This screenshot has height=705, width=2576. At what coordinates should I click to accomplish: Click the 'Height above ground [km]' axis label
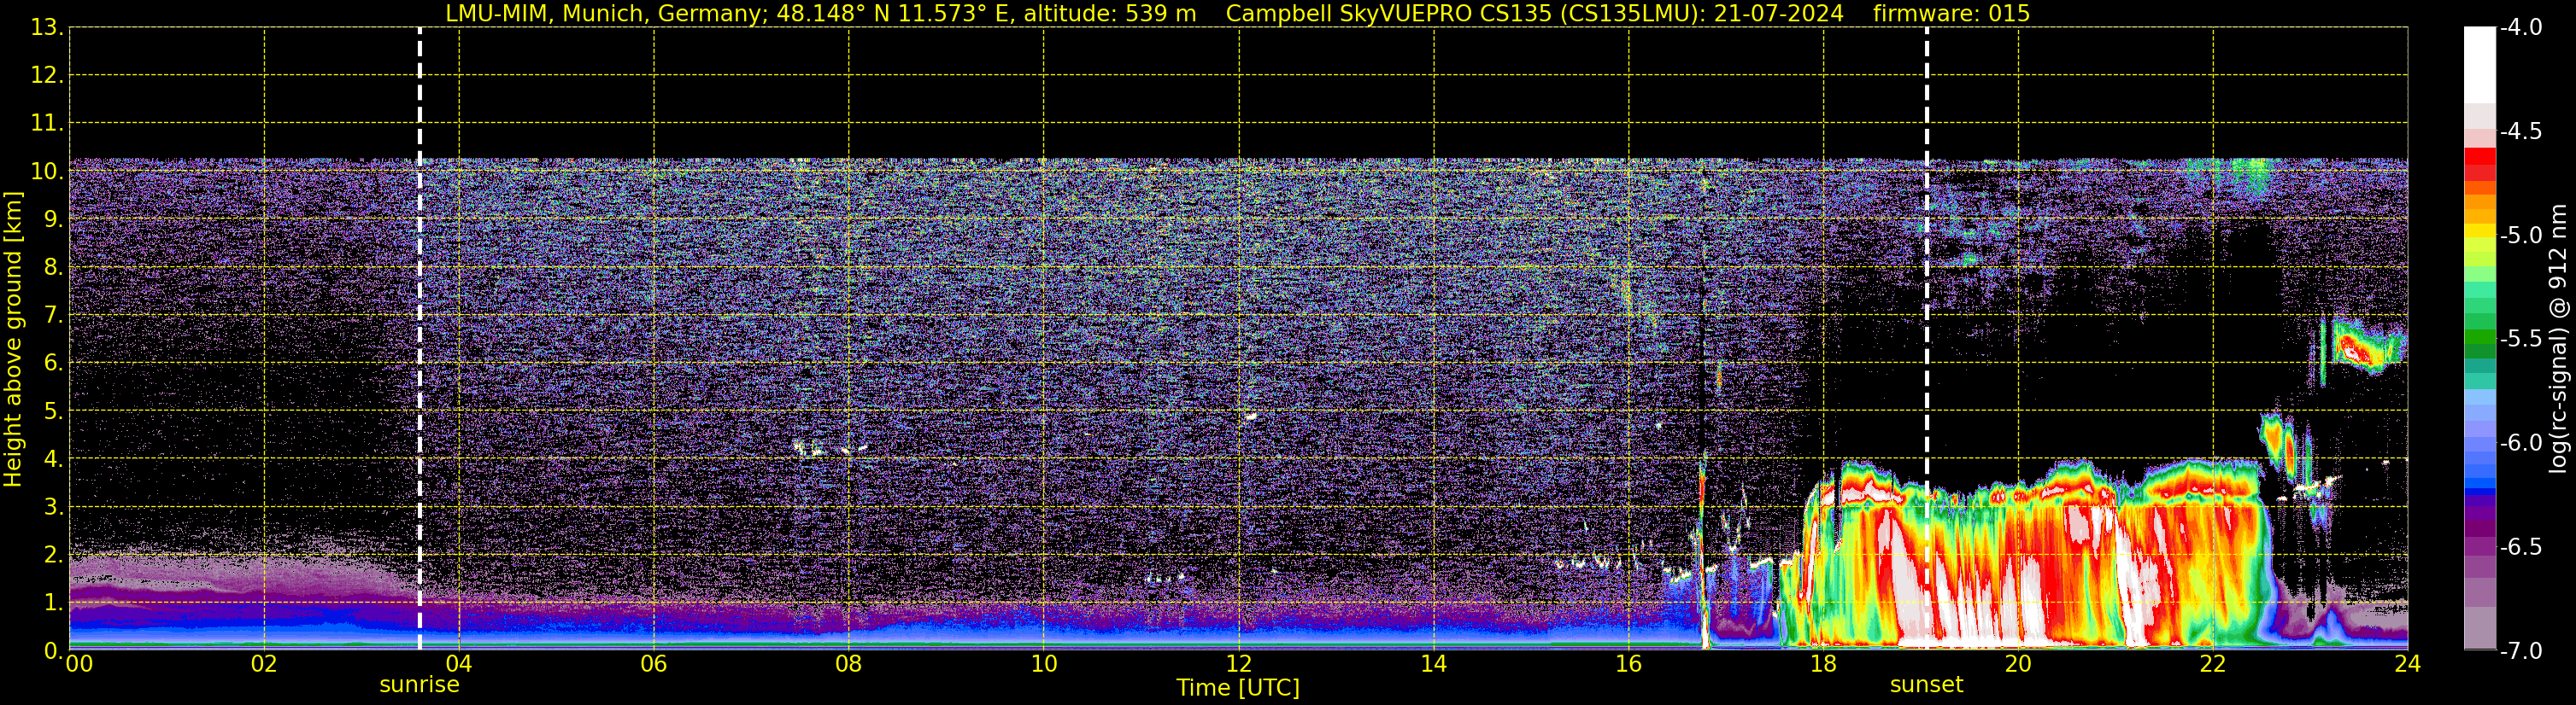(x=13, y=340)
